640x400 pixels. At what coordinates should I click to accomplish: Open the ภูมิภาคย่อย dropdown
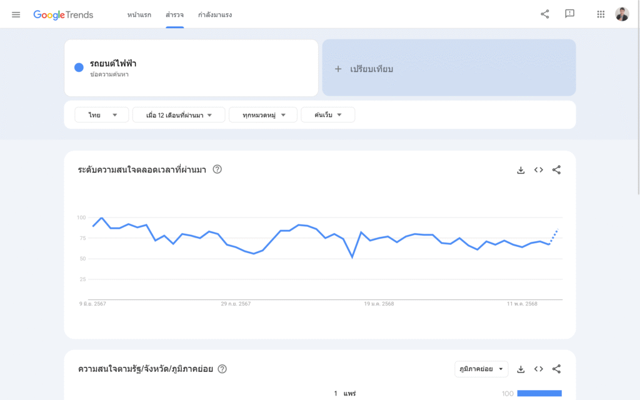[481, 369]
